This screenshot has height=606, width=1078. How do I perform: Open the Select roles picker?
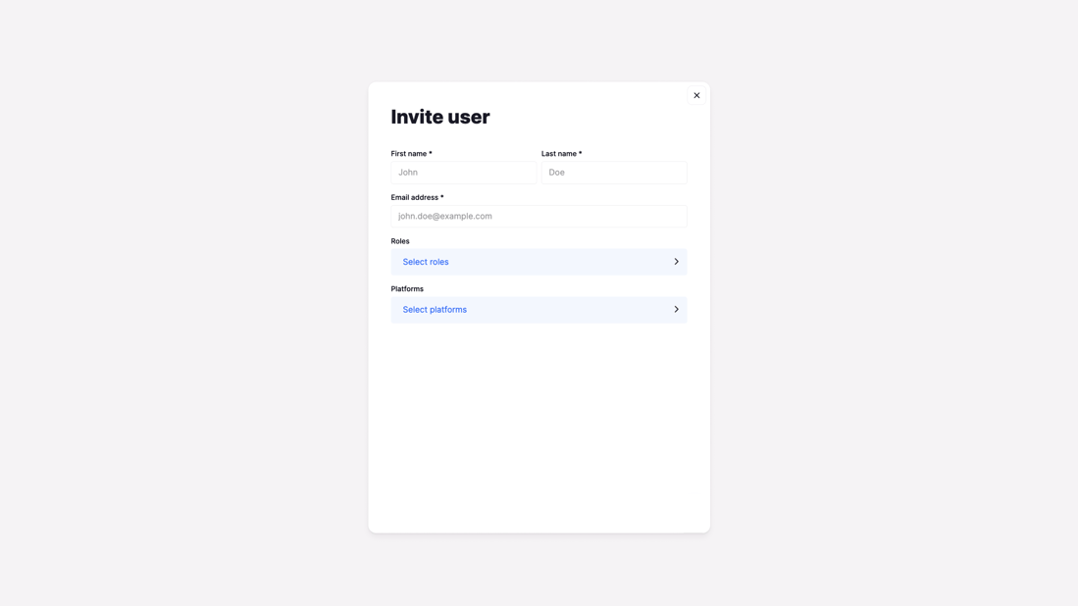point(426,262)
